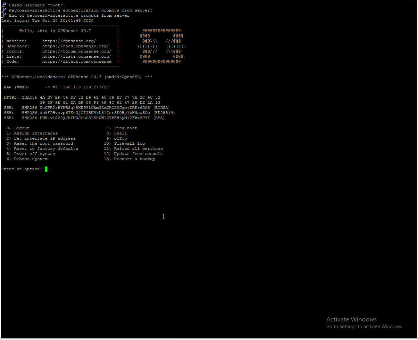Click the 'Forums:' label in the banner
The width and height of the screenshot is (418, 340).
click(15, 51)
